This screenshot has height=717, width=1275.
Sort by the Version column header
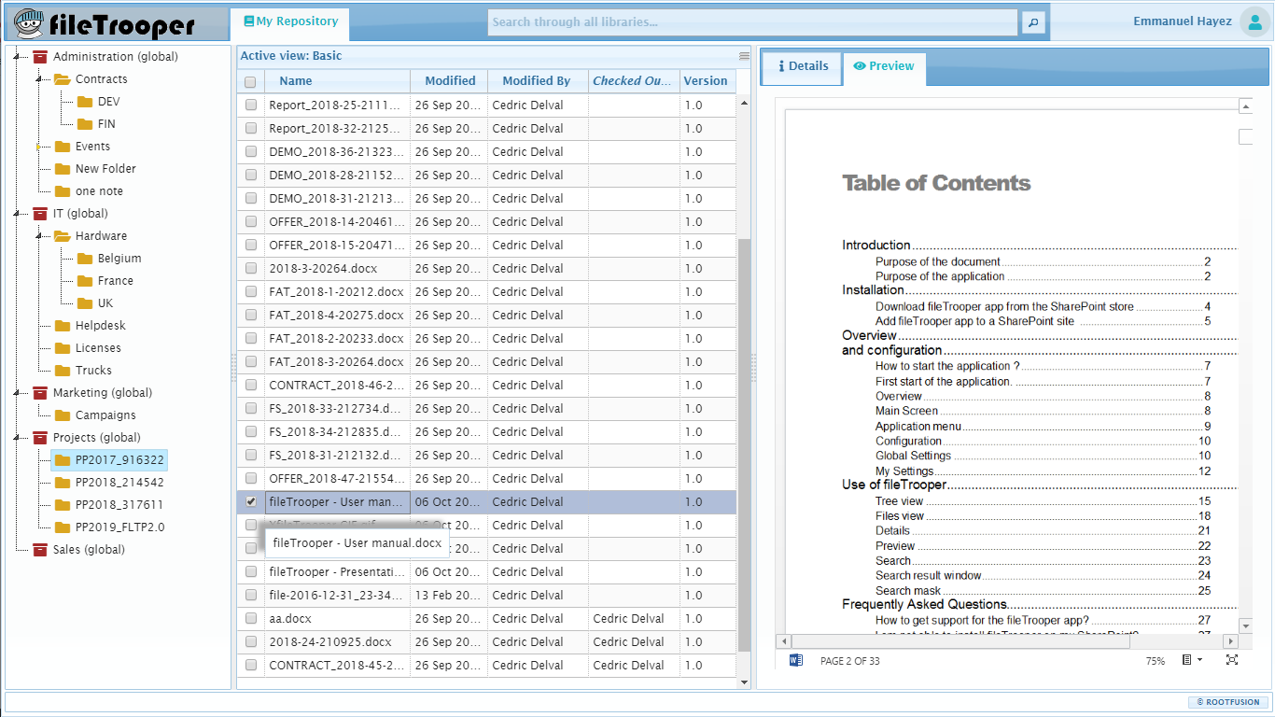[x=707, y=81]
